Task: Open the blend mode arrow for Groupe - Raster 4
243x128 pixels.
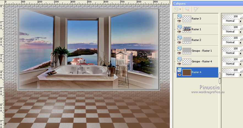Action: tap(240, 64)
